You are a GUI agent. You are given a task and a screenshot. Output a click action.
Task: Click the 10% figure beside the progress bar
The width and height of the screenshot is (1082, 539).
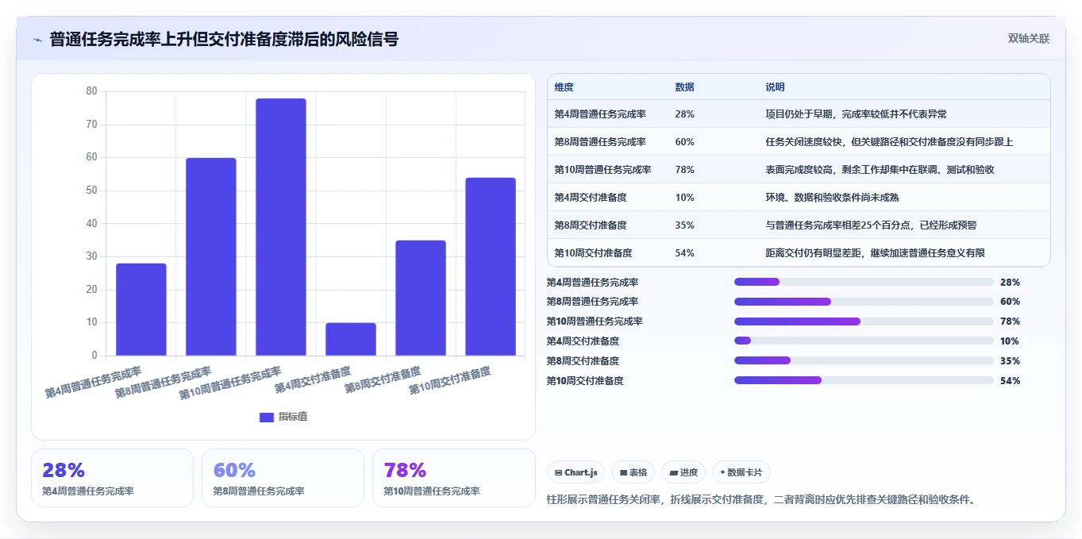[1011, 341]
